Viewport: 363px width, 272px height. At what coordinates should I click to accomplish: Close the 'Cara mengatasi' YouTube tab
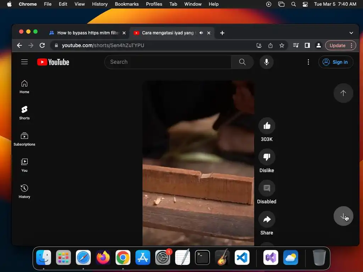click(209, 33)
